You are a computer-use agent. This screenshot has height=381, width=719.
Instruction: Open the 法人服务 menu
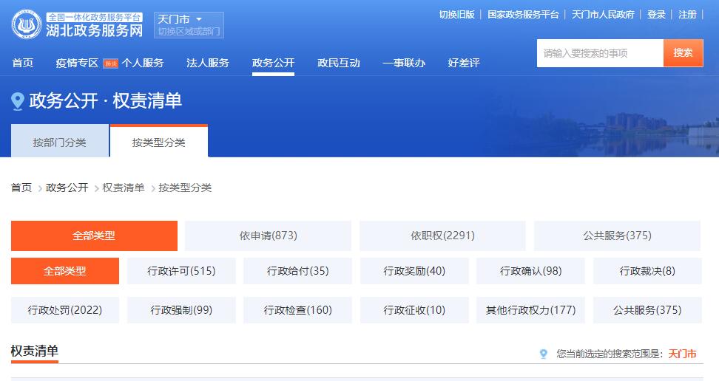[x=207, y=63]
